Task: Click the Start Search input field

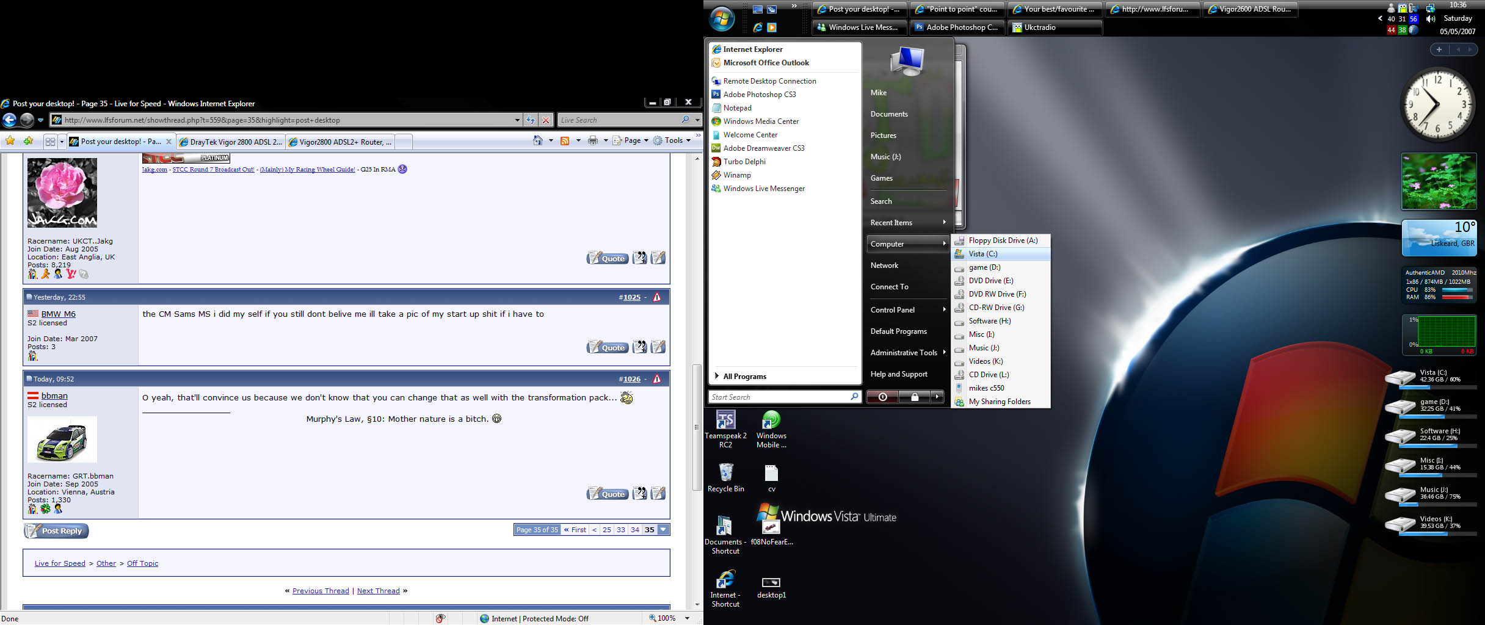Action: click(x=780, y=397)
